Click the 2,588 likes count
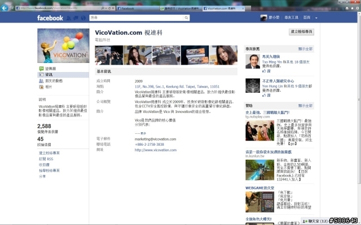This screenshot has width=361, height=225. pyautogui.click(x=44, y=126)
